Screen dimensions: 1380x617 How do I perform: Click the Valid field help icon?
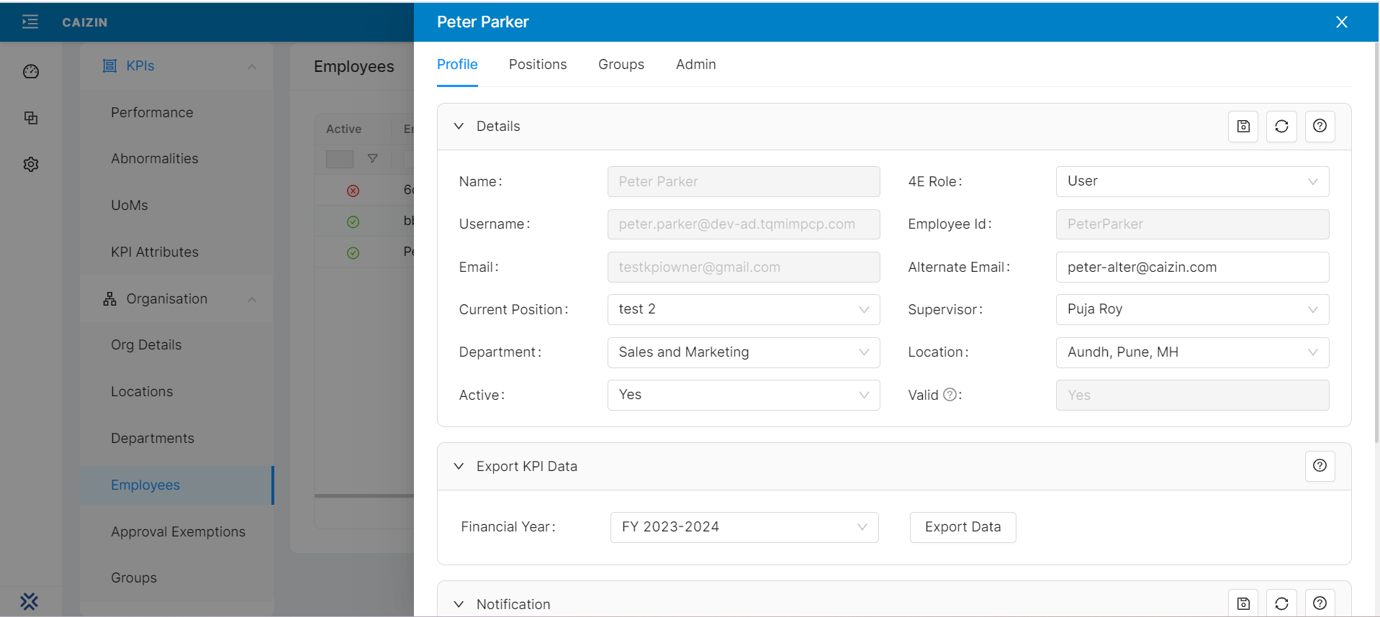950,395
